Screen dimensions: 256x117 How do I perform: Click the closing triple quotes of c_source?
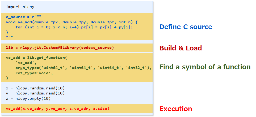[x=9, y=37]
